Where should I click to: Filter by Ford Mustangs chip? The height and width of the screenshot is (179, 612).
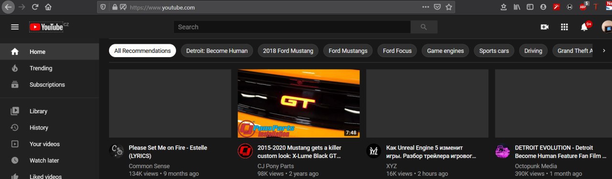pyautogui.click(x=348, y=51)
